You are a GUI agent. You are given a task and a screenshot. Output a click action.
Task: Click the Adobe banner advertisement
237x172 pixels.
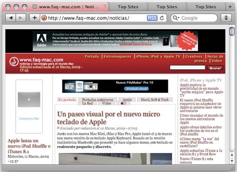point(115,41)
